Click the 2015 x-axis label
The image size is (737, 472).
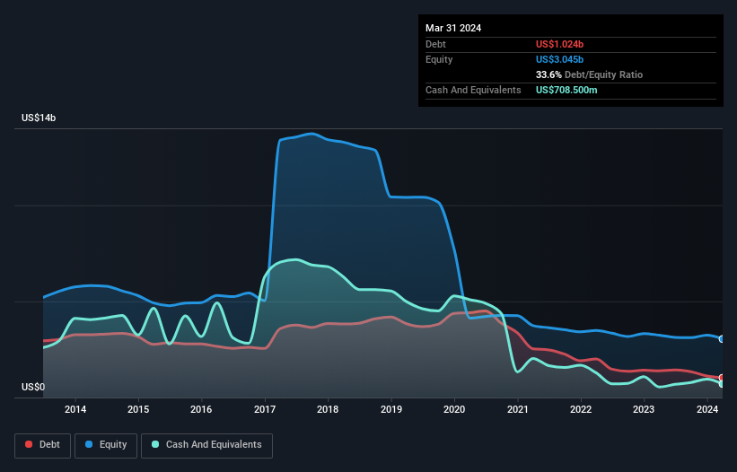click(x=138, y=409)
